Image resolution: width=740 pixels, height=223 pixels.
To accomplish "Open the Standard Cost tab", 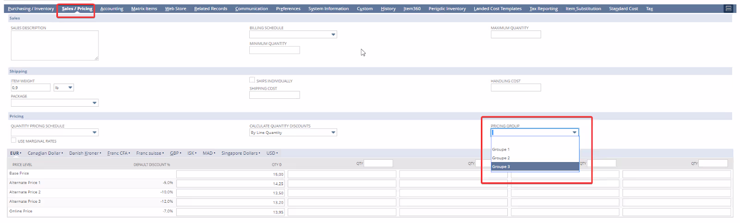I will [623, 9].
